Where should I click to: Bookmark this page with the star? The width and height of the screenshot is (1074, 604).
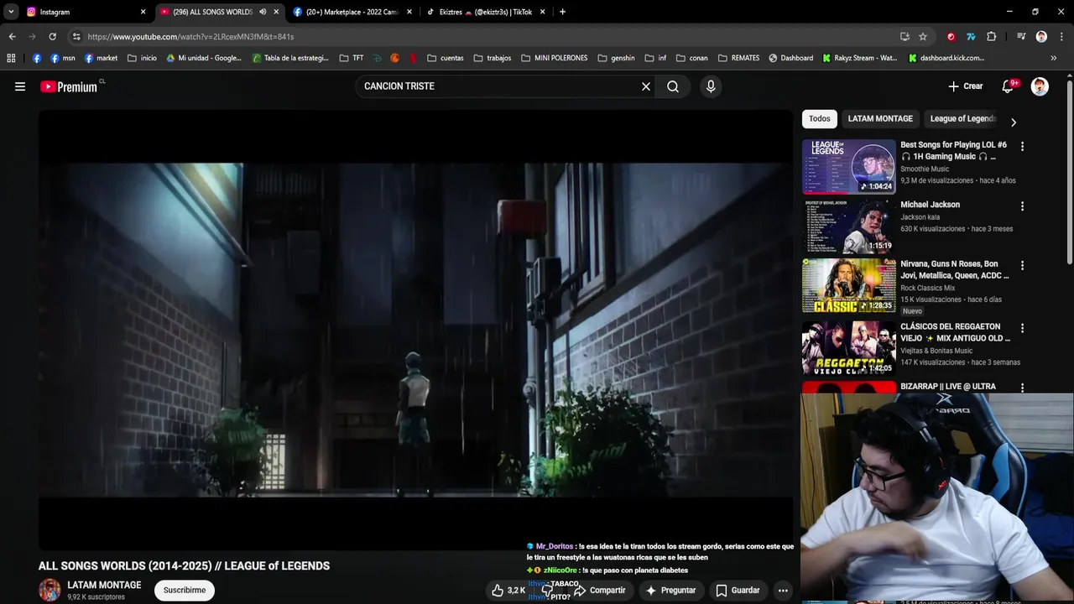tap(923, 37)
